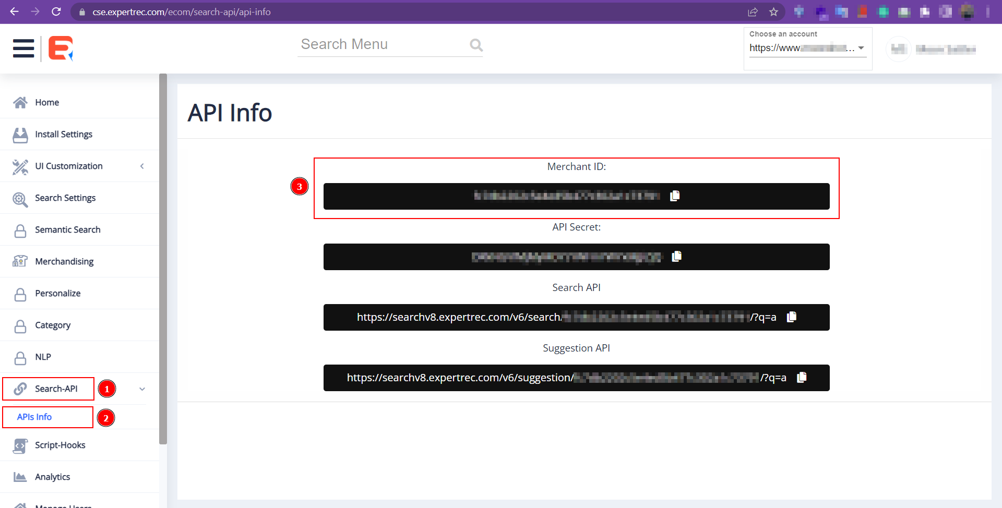Copy the API Secret value
Screen dimensions: 1002x508
pos(676,256)
